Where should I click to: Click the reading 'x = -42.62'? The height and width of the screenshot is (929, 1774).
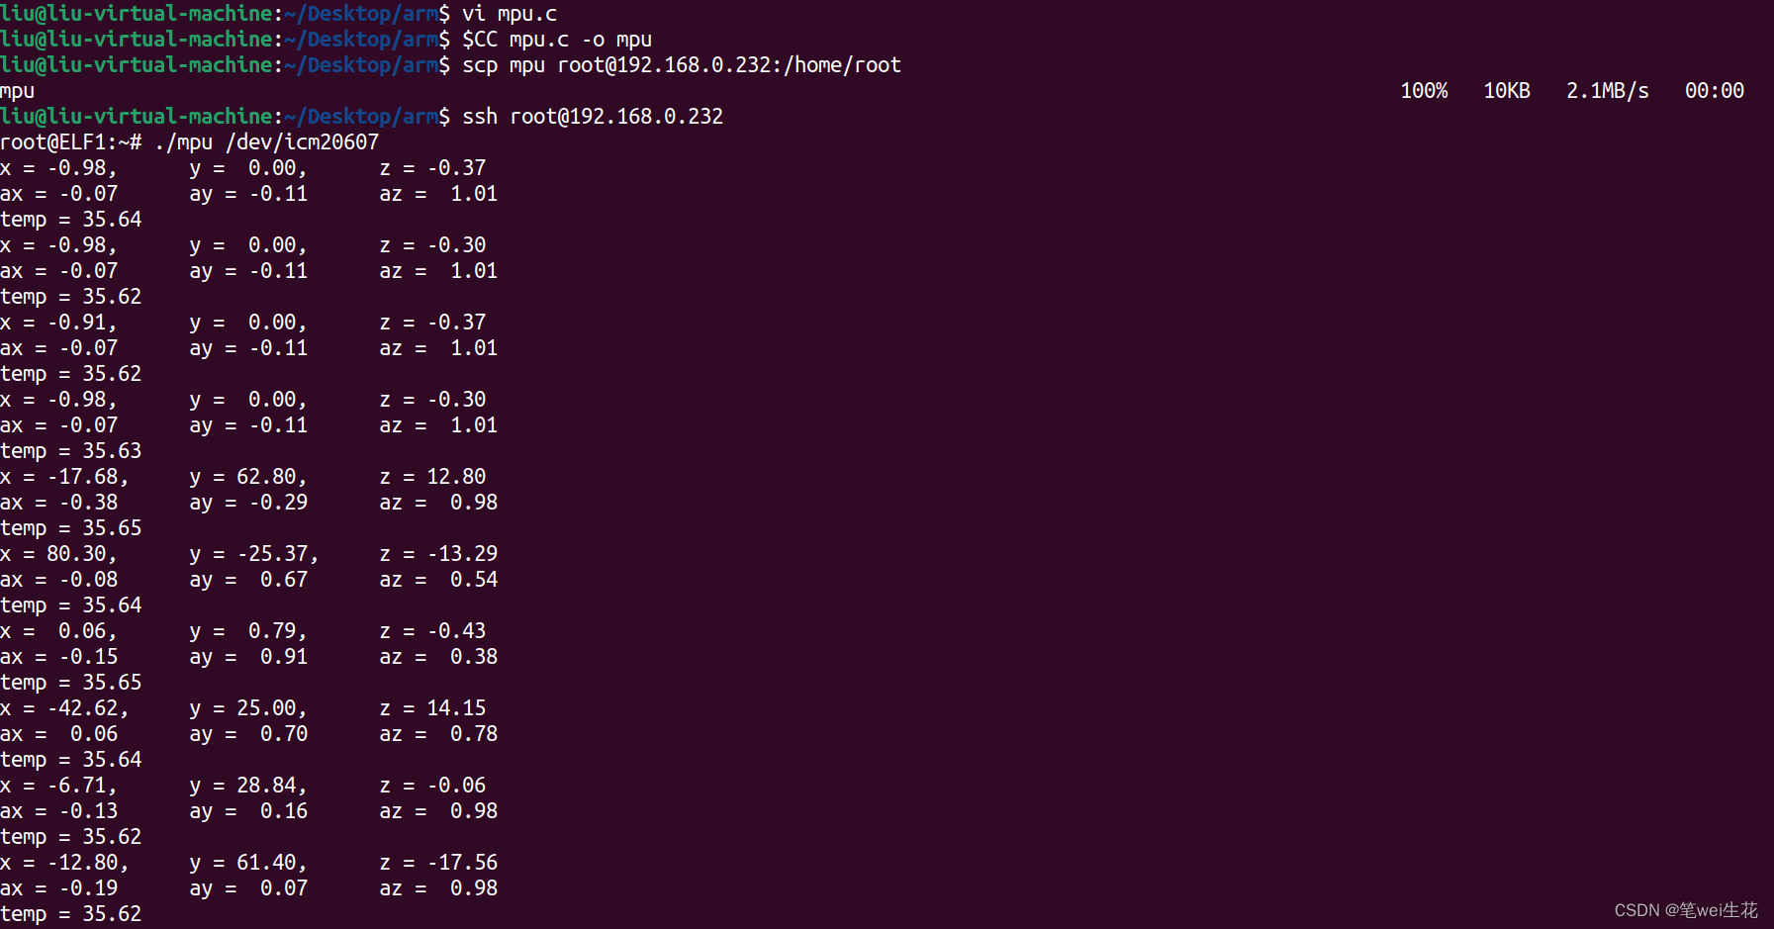coord(61,708)
